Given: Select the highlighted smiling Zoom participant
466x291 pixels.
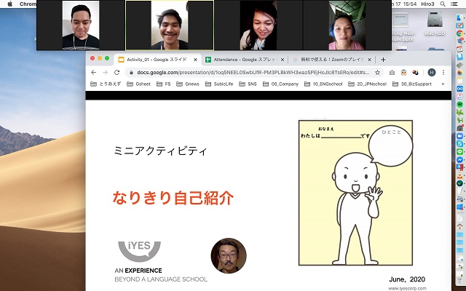Looking at the screenshot, I should pos(170,25).
